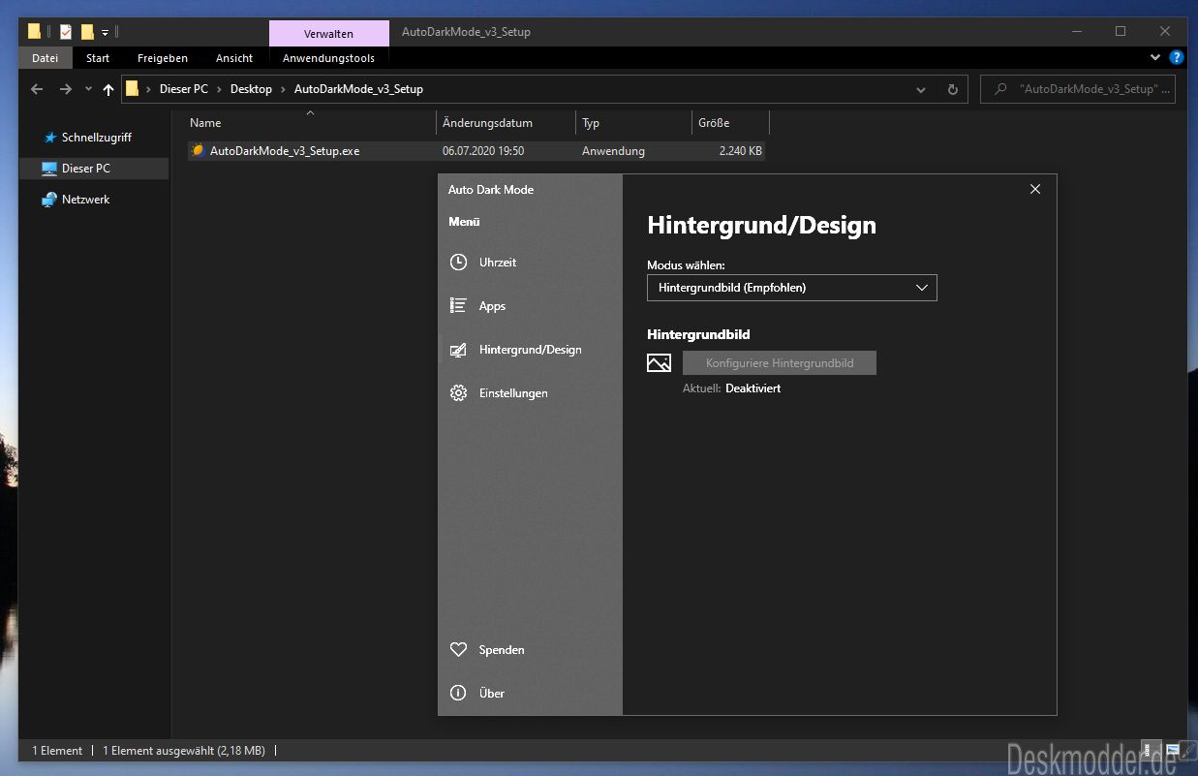Click the chevron after Dieser PC in breadcrumb
The width and height of the screenshot is (1198, 776).
[x=220, y=89]
